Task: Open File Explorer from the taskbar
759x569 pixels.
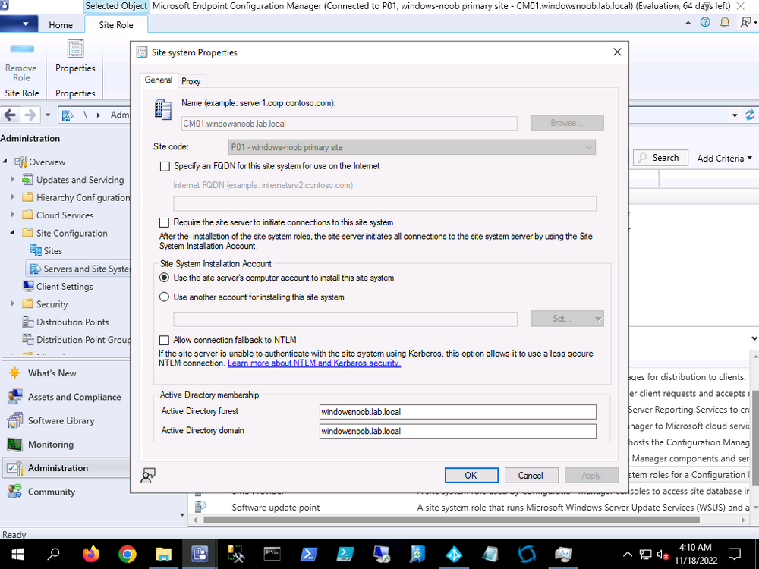Action: click(x=163, y=554)
